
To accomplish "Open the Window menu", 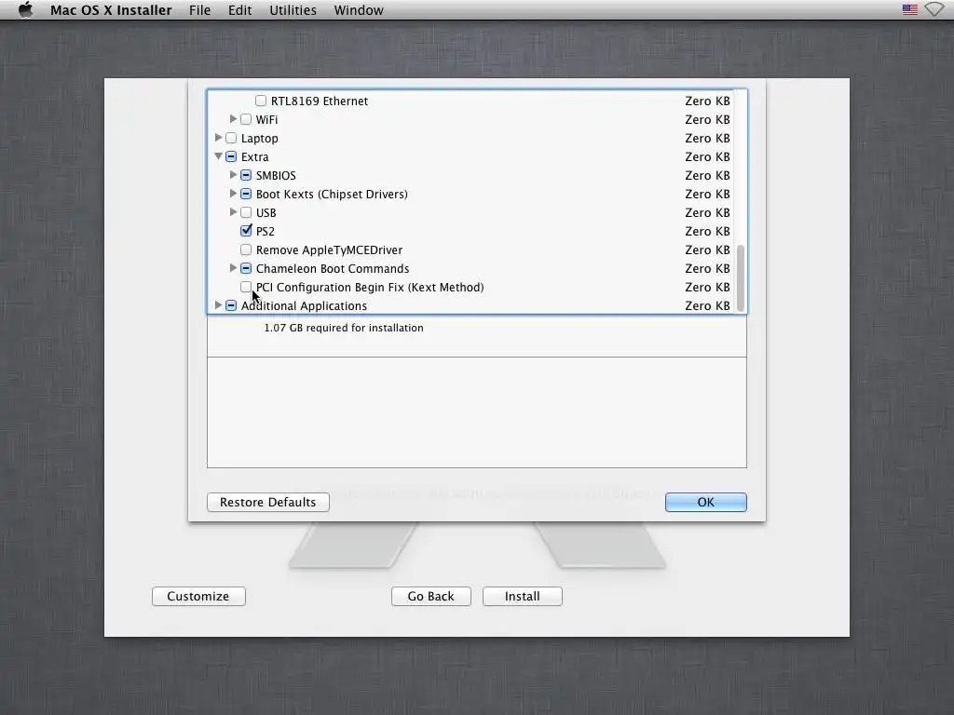I will pyautogui.click(x=359, y=10).
